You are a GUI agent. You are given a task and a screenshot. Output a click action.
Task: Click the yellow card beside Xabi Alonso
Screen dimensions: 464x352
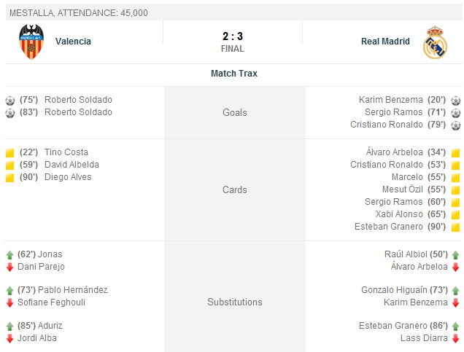pos(455,215)
